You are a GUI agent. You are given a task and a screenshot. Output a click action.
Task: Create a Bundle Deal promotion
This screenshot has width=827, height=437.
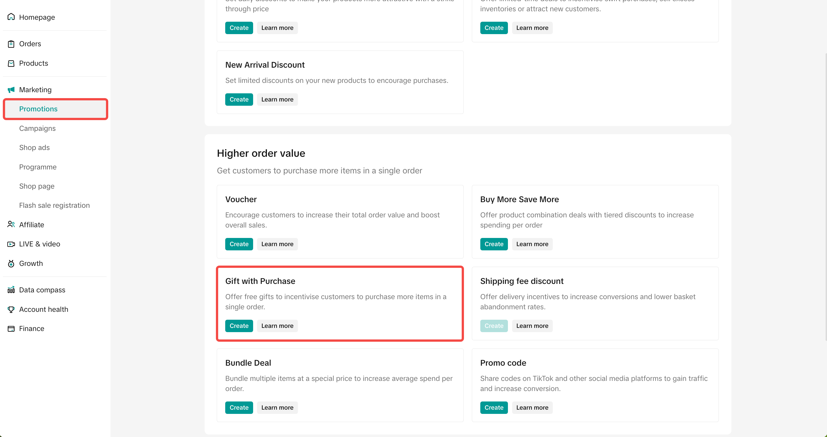(x=239, y=407)
